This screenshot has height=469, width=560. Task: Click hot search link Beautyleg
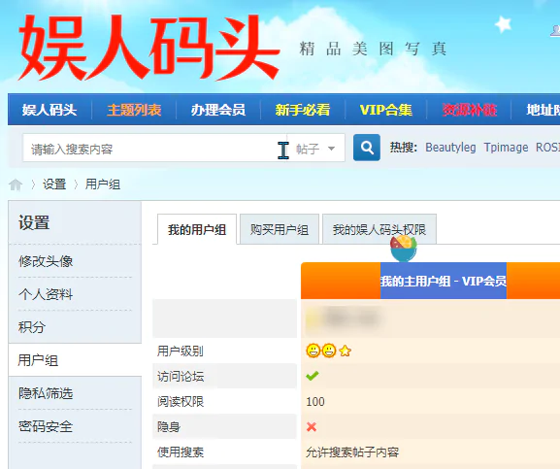pos(450,148)
